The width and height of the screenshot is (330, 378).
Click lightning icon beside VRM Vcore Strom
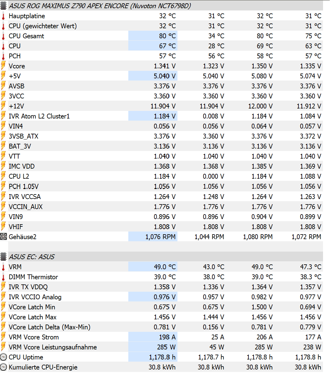pyautogui.click(x=3, y=337)
